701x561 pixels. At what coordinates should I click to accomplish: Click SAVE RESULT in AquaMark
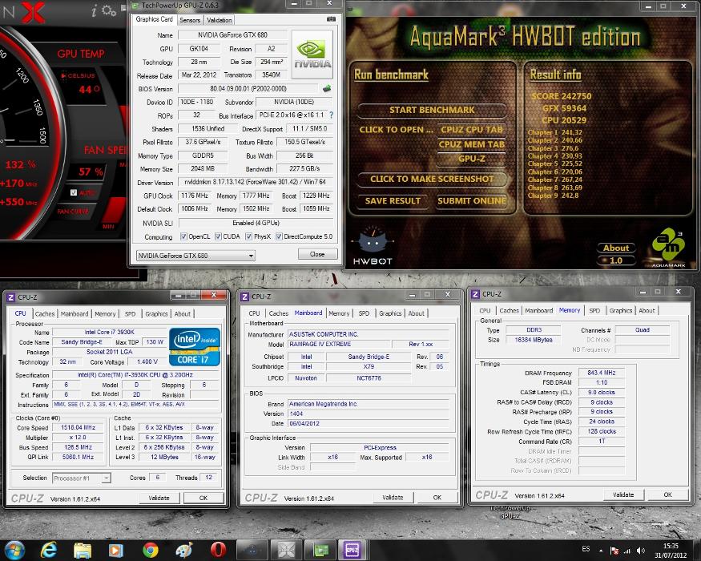click(393, 201)
